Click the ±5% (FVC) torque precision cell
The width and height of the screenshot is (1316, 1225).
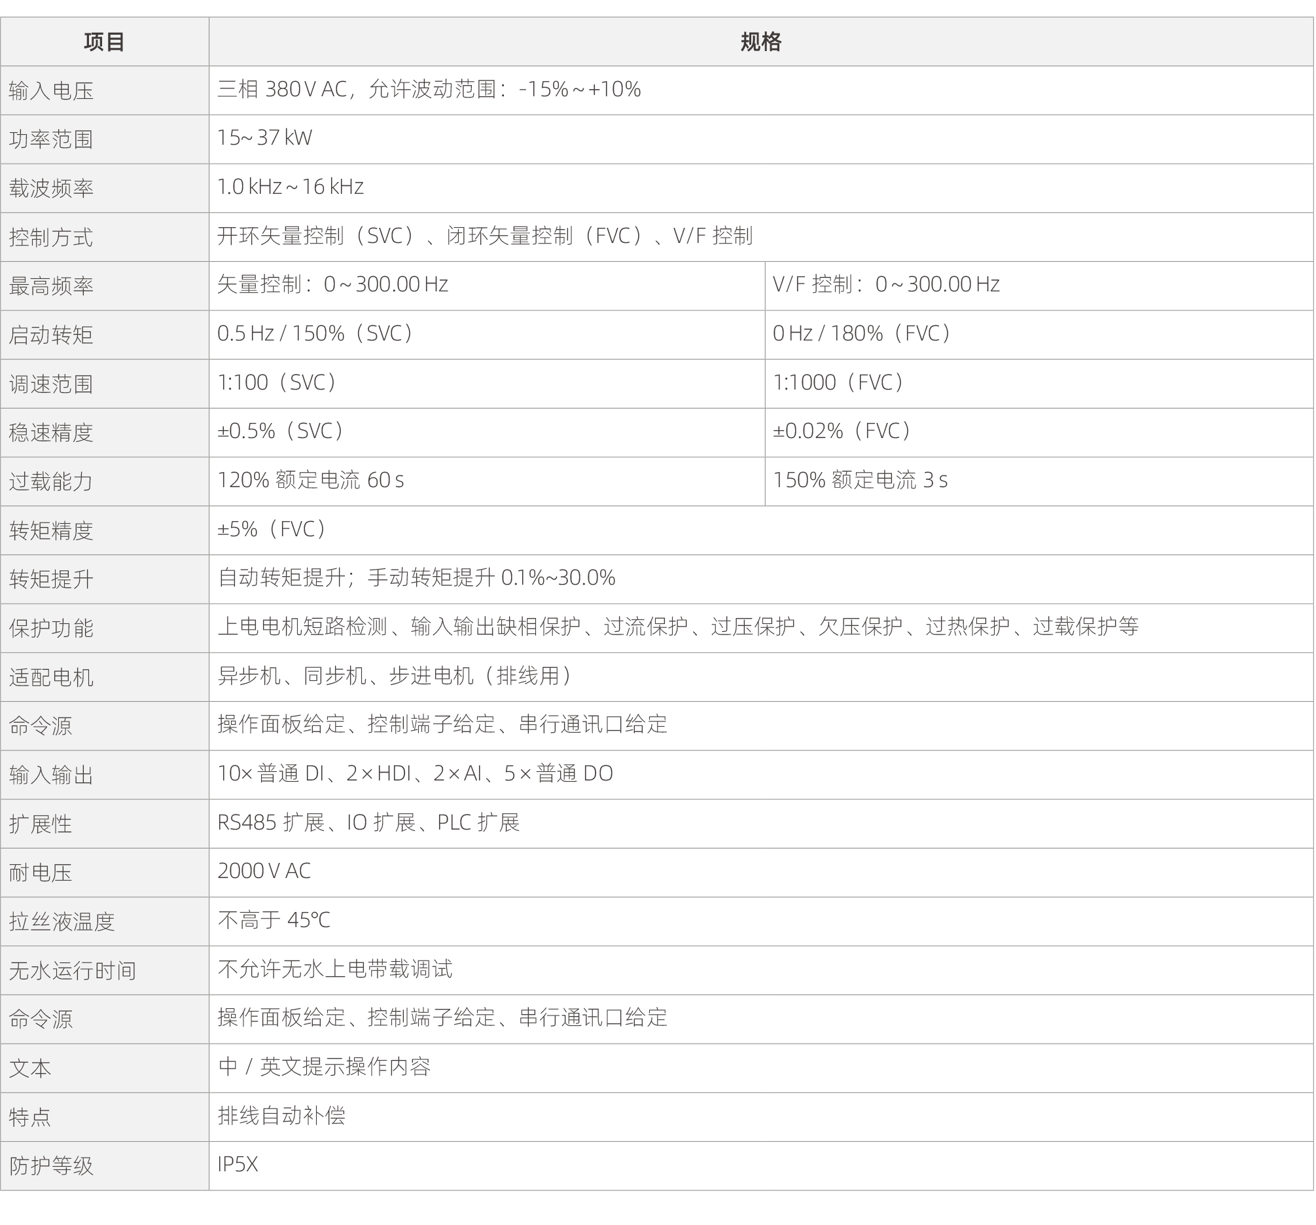coord(272,529)
